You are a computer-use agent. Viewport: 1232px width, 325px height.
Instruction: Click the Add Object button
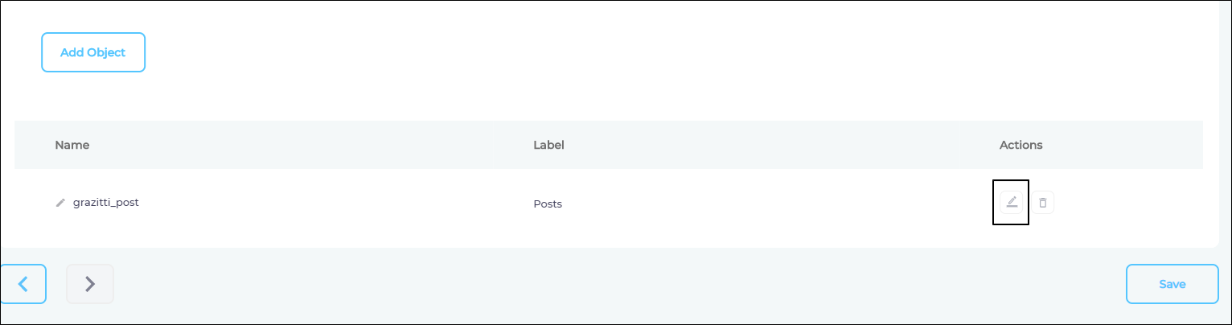click(93, 52)
